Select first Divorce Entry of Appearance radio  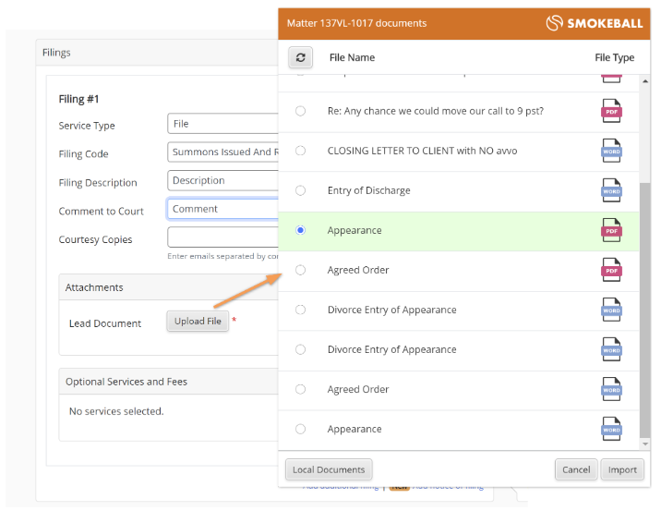click(301, 310)
